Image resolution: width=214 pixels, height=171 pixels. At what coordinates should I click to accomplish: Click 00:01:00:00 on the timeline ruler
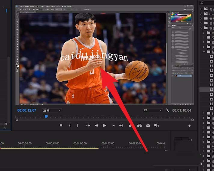coord(80,143)
